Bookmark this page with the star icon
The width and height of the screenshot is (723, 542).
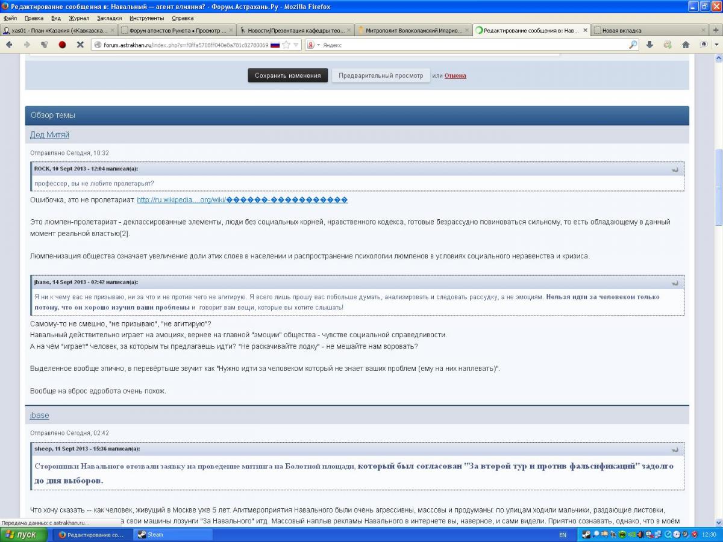pos(286,45)
